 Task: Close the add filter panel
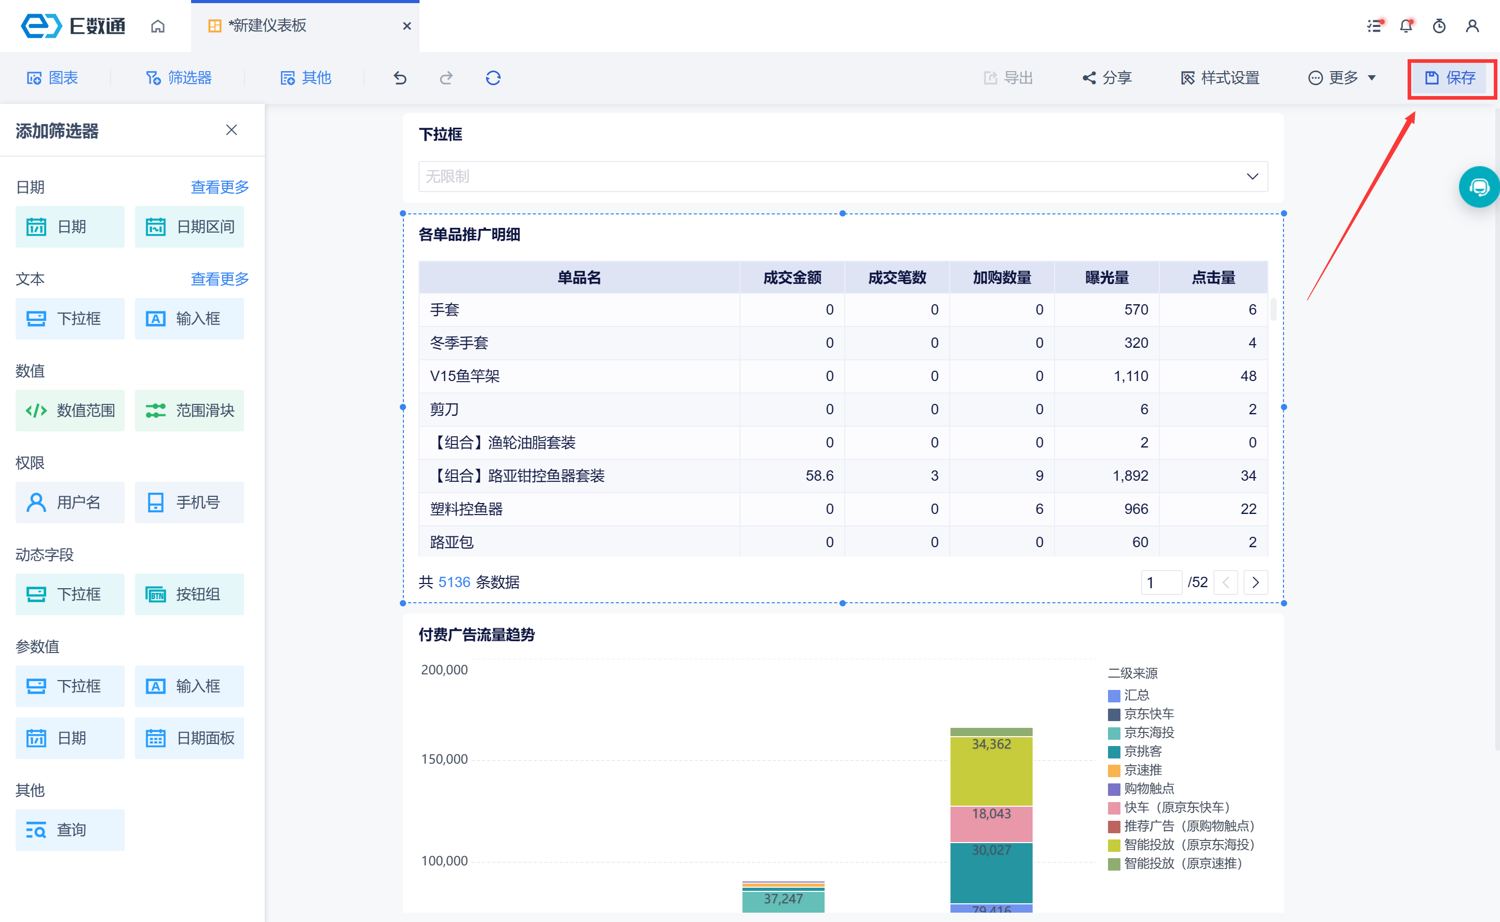pos(231,130)
